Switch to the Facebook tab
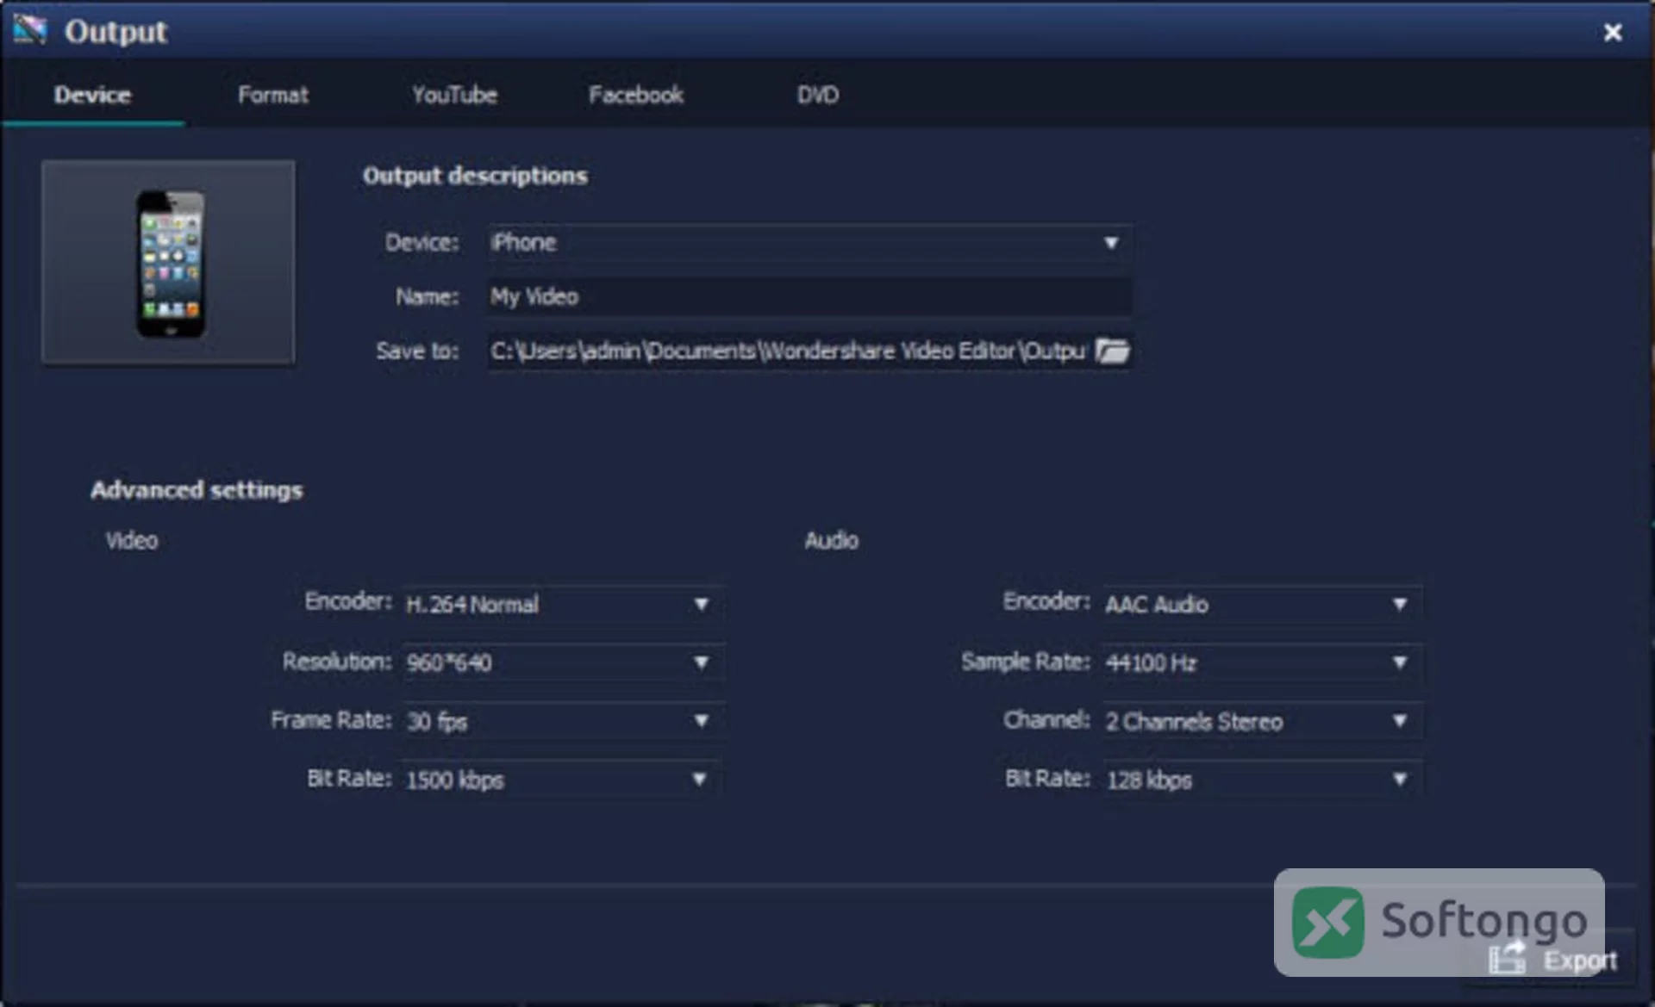 635,95
